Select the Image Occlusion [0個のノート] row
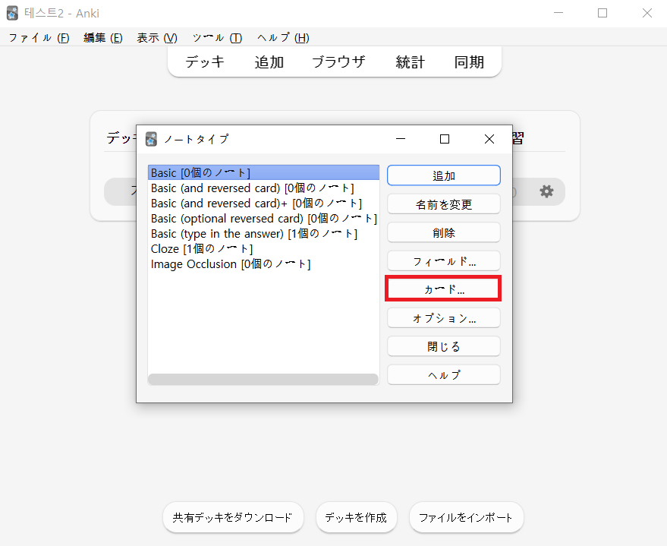667x546 pixels. click(263, 264)
